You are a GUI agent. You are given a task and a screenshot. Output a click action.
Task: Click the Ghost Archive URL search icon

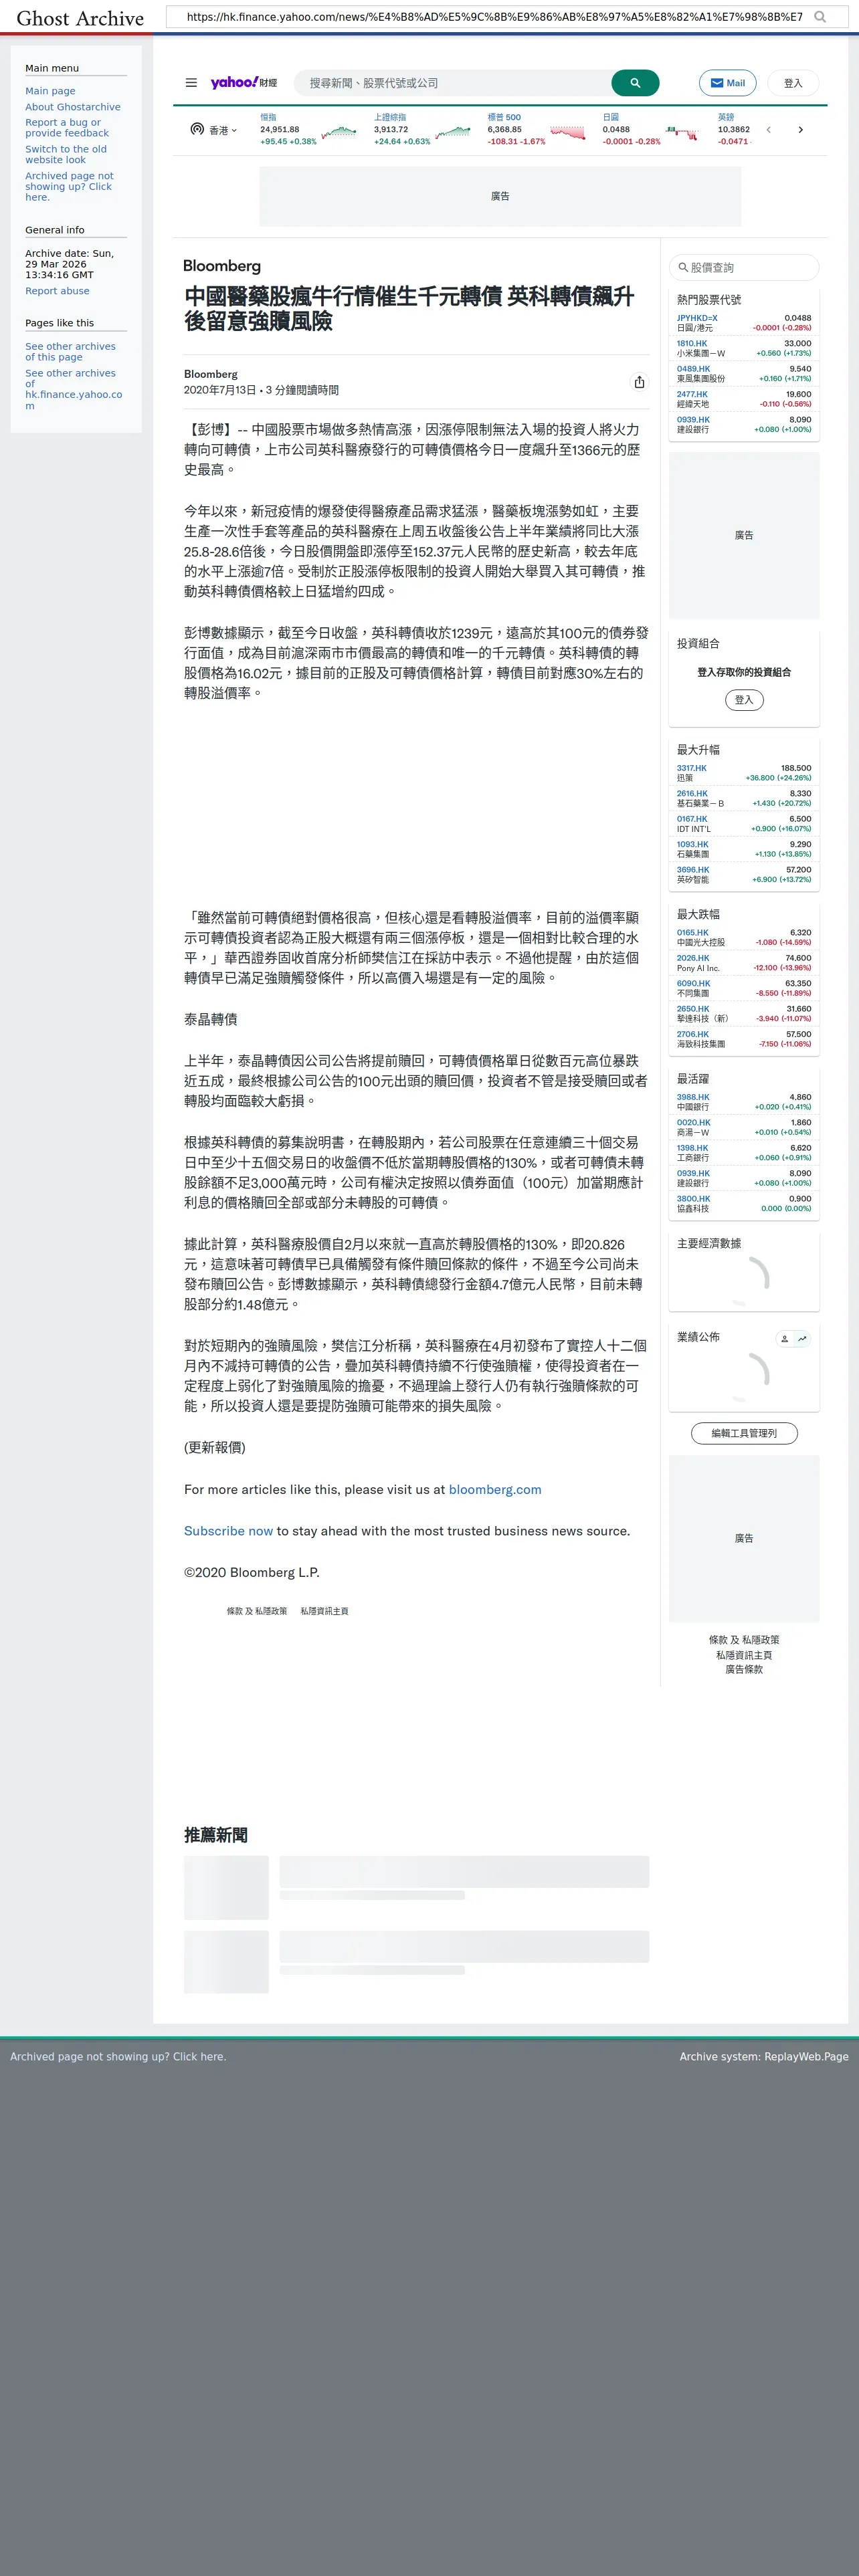pos(820,17)
